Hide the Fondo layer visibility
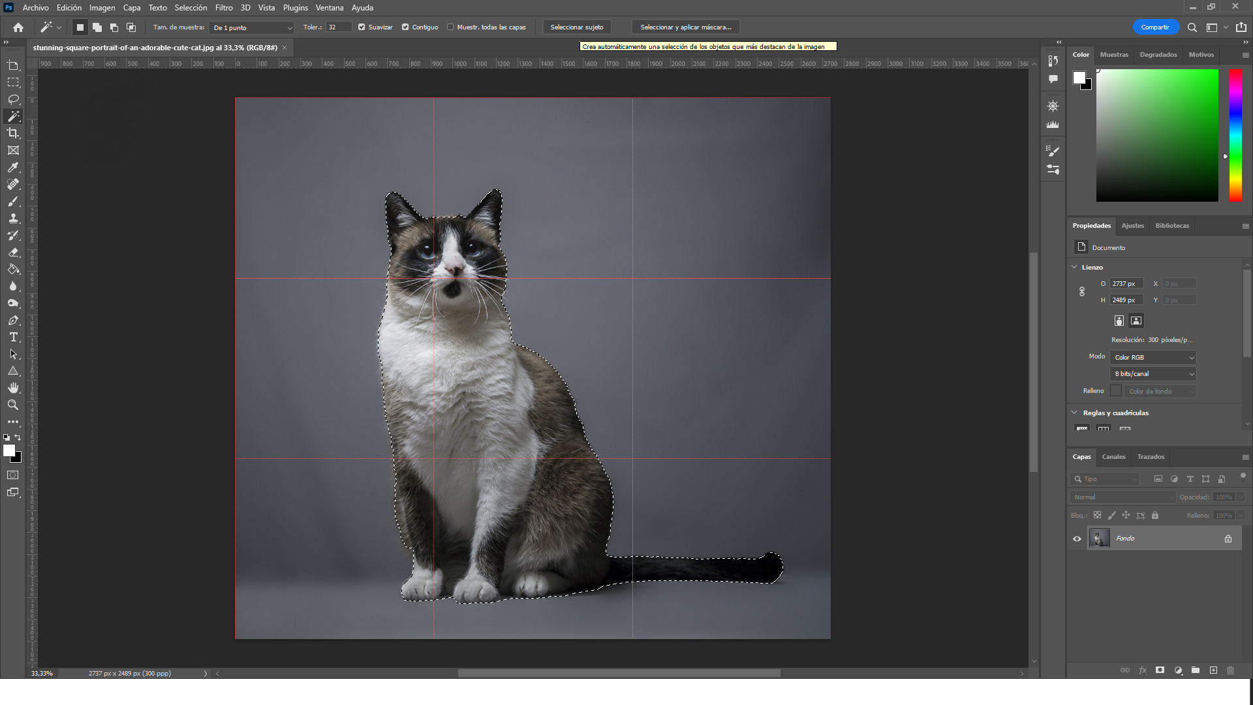Image resolution: width=1253 pixels, height=705 pixels. tap(1077, 539)
